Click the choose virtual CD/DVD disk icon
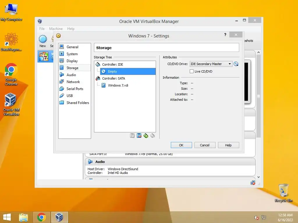Screen dimensions: 298x223 coord(236,64)
